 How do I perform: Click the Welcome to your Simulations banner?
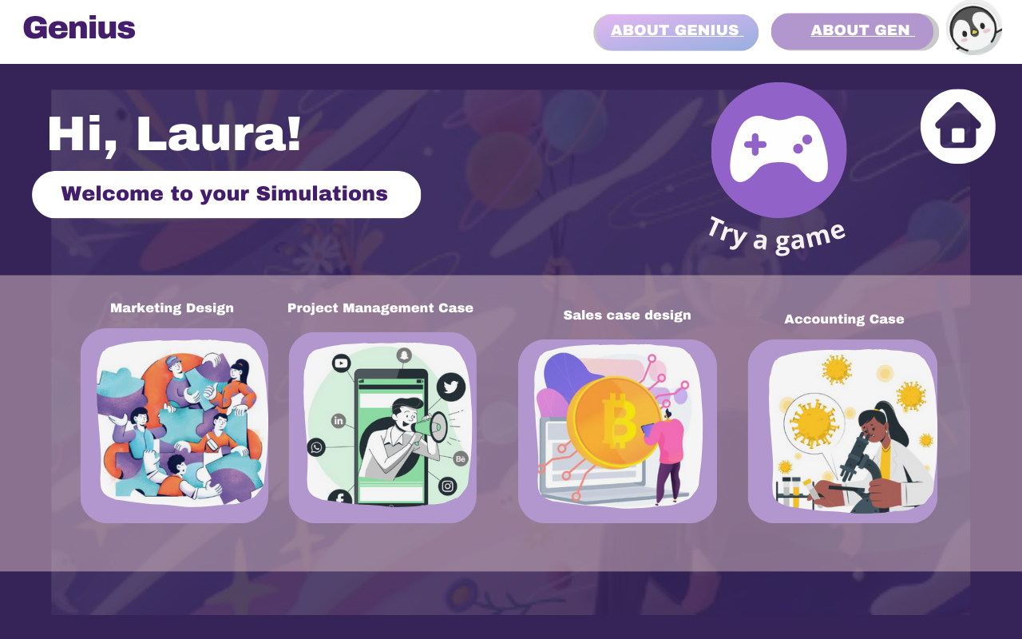(226, 194)
